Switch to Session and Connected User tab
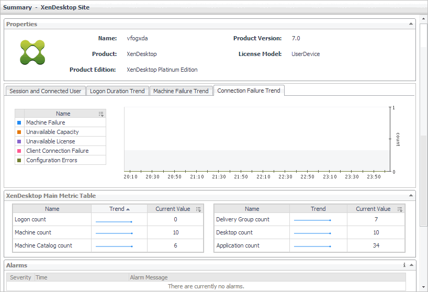Screen dimensions: 428x292 click(x=46, y=91)
